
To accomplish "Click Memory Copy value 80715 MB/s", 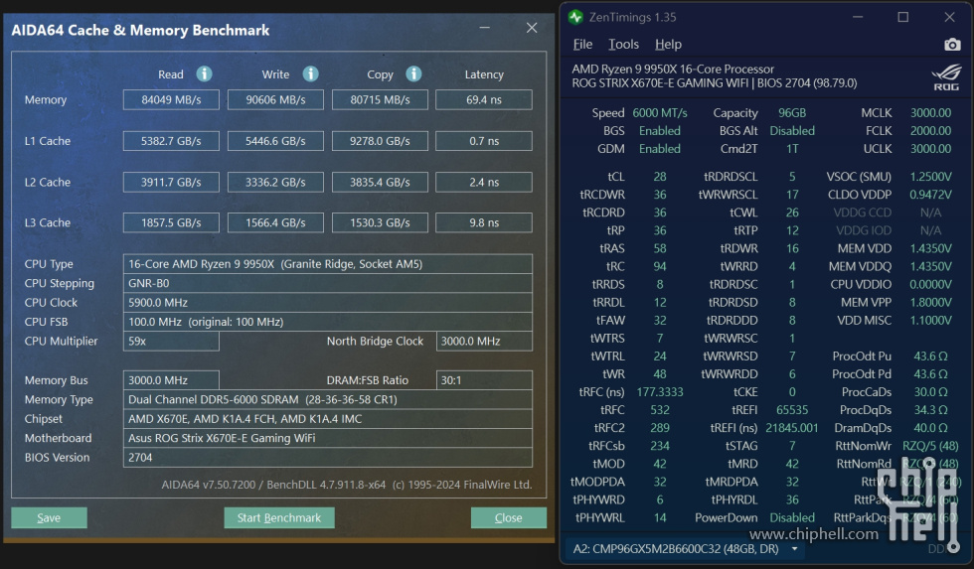I will click(x=380, y=100).
